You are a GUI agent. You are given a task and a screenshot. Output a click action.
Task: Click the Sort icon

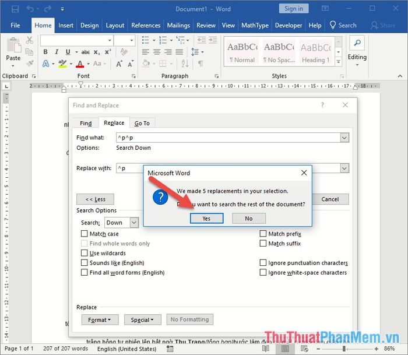point(185,64)
